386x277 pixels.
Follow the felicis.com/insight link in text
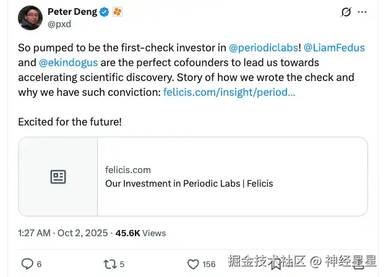coord(229,93)
